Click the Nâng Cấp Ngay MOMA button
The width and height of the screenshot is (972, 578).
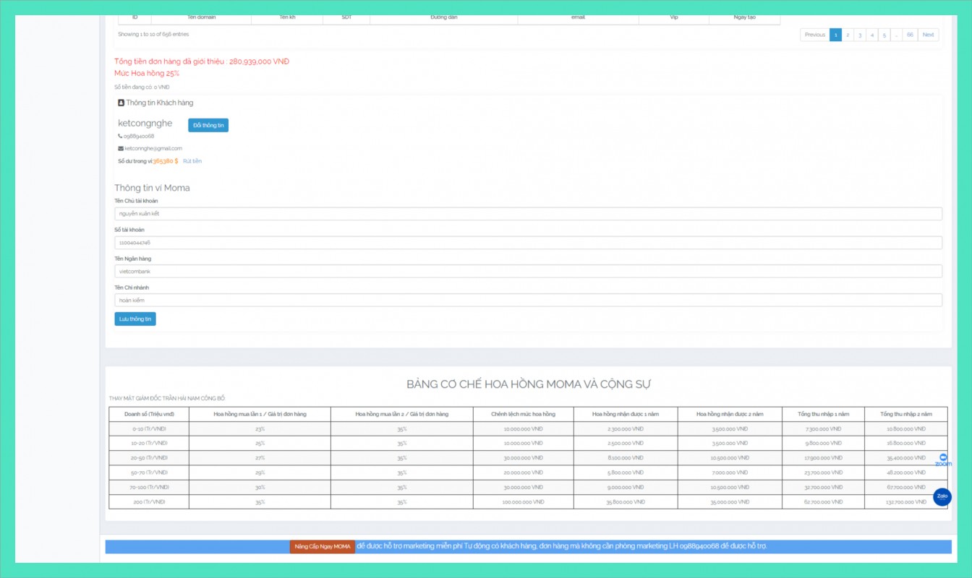(x=323, y=546)
